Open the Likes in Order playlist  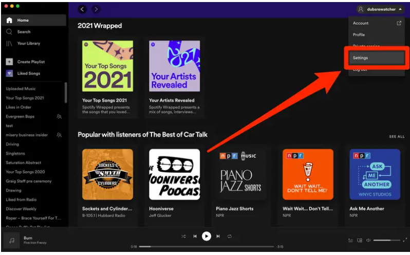[18, 107]
